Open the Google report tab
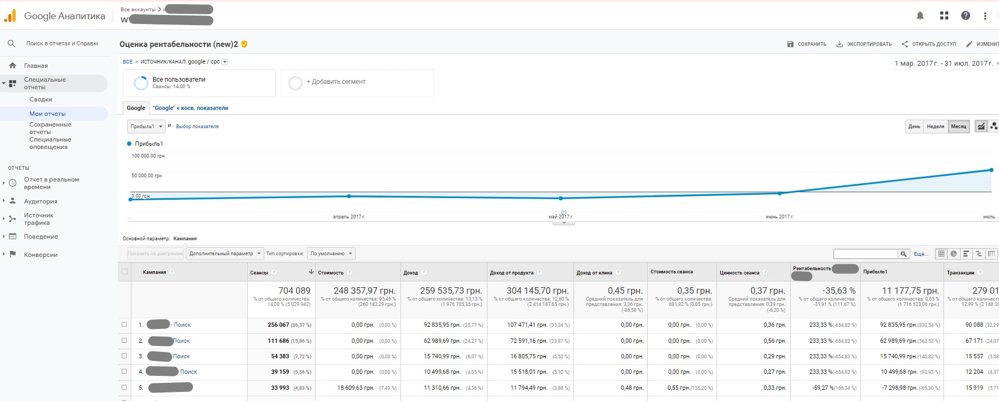Screen dimensions: 999x401 (136, 108)
